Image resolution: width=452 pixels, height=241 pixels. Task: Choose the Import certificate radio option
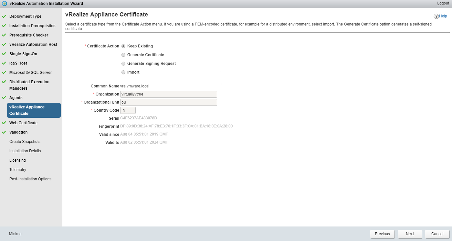[123, 72]
